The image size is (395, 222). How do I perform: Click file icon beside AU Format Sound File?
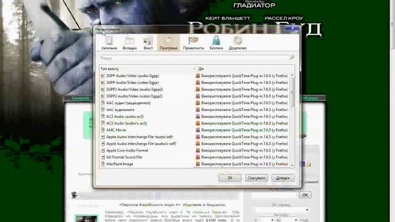coord(103,157)
